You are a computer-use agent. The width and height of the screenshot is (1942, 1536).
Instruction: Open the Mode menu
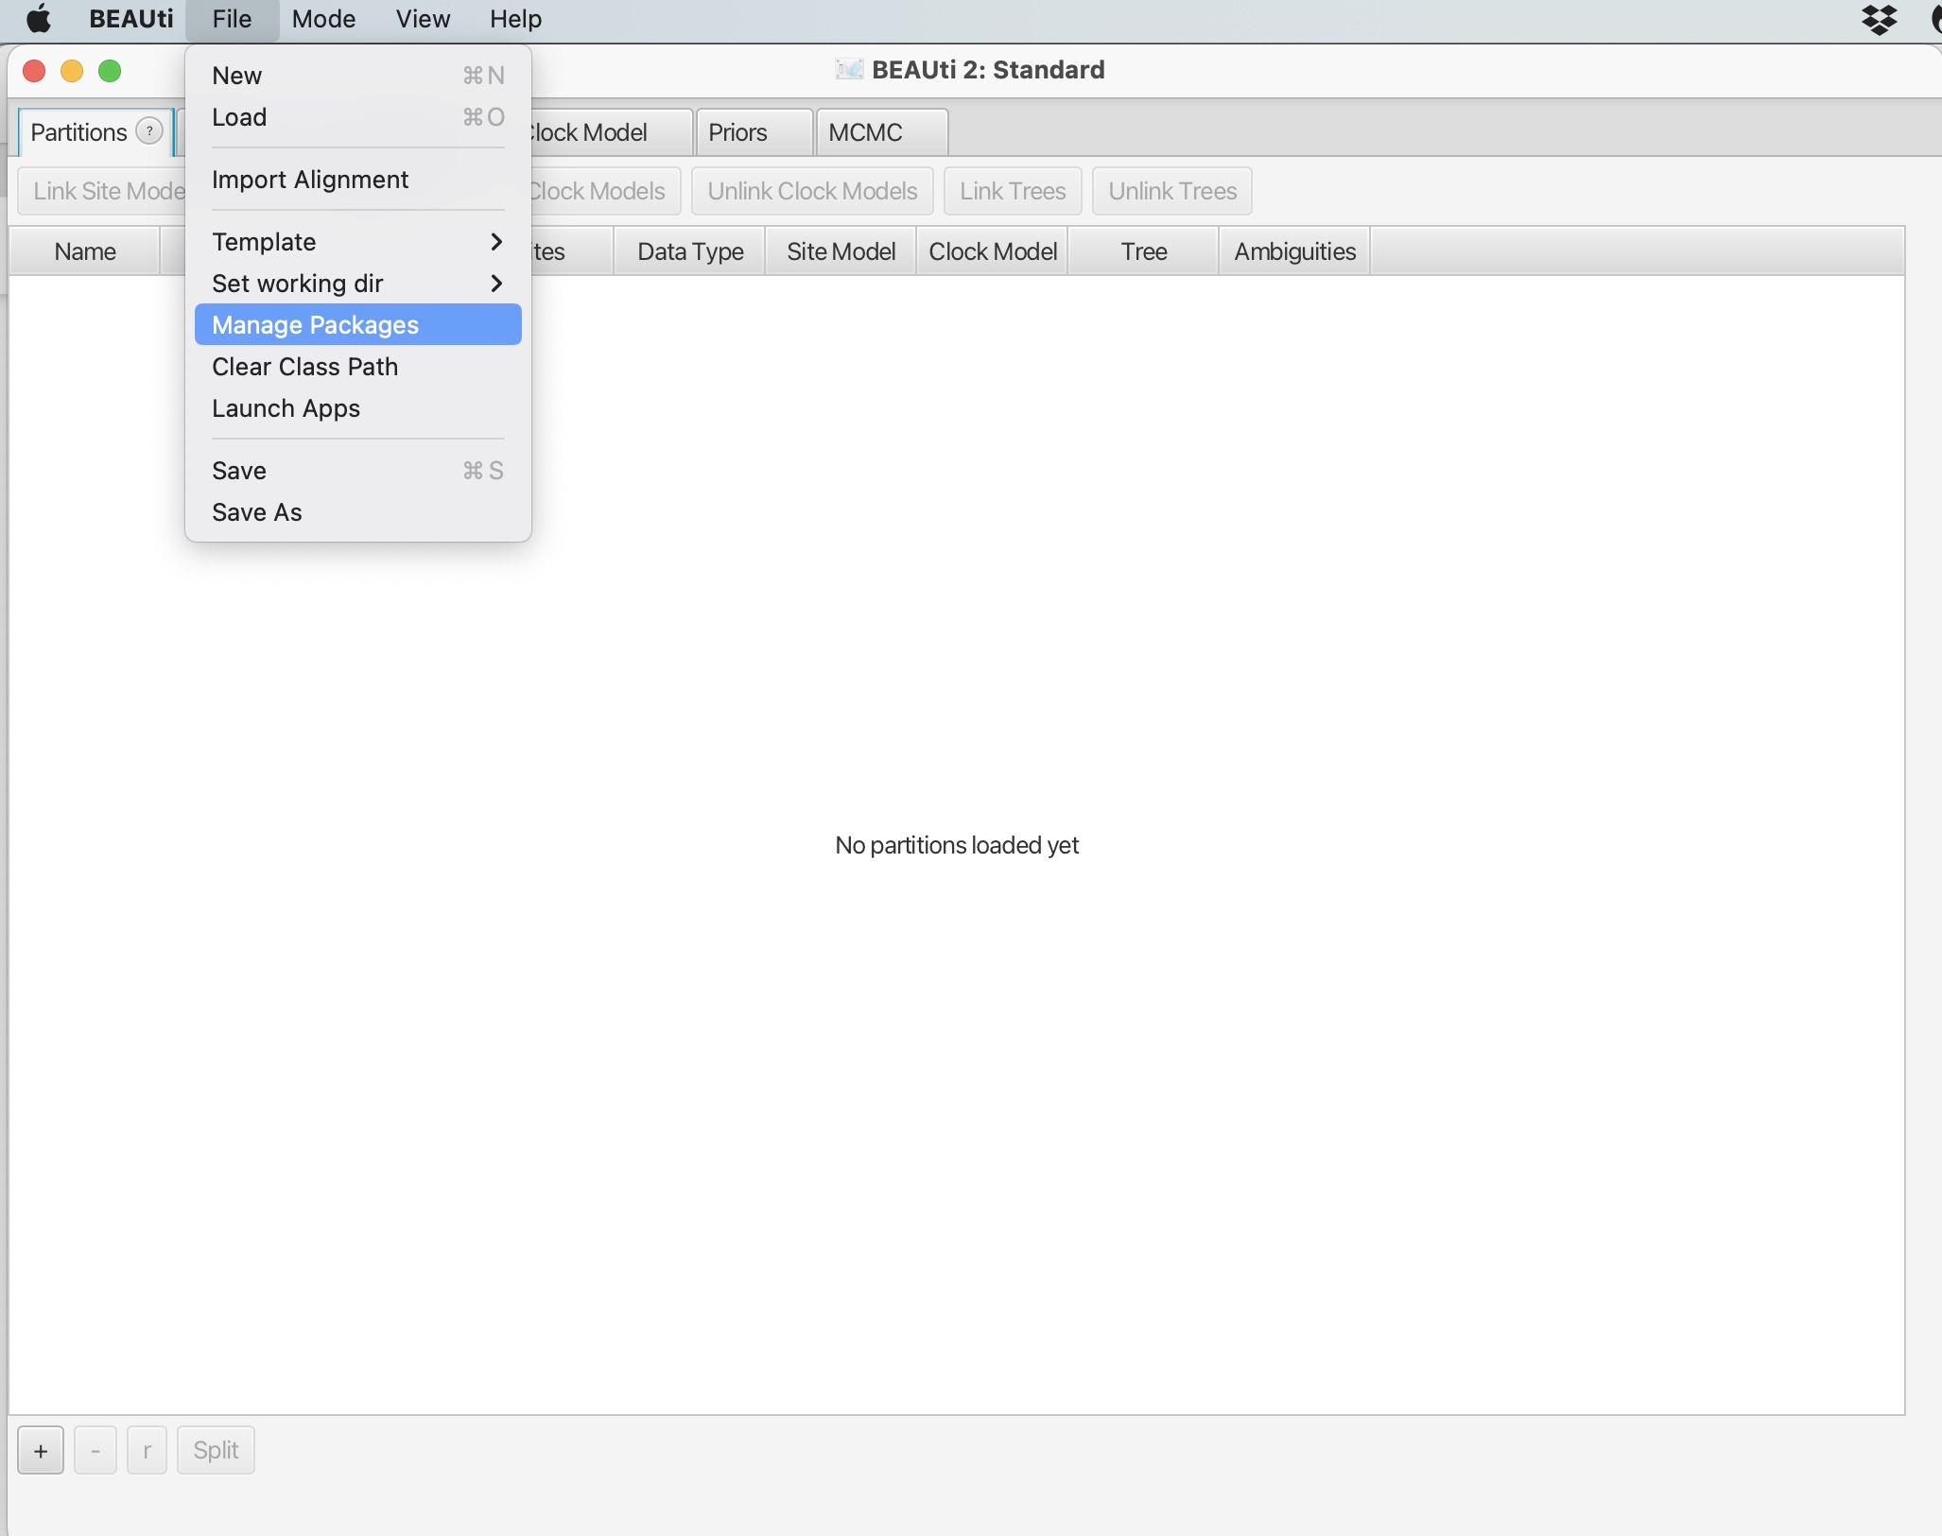tap(323, 19)
